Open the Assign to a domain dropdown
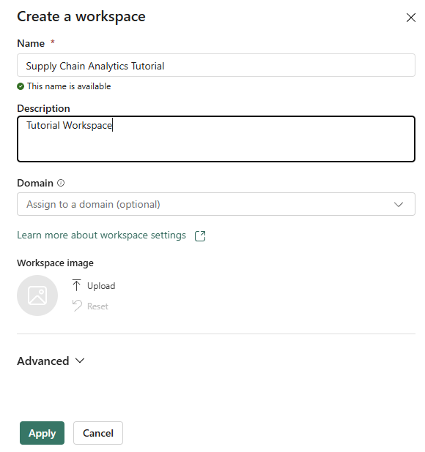 click(x=216, y=204)
